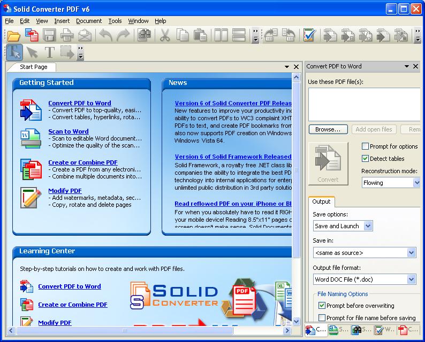Open the View menu
The image size is (425, 342).
point(42,21)
